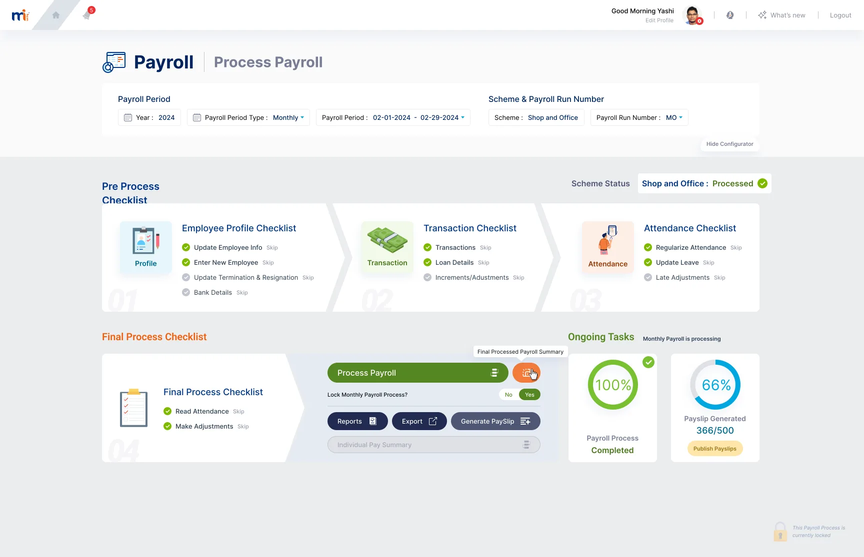Click the mi logo
The height and width of the screenshot is (557, 864).
[x=20, y=15]
